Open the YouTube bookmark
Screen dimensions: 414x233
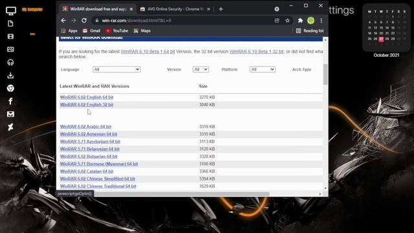[x=116, y=30]
